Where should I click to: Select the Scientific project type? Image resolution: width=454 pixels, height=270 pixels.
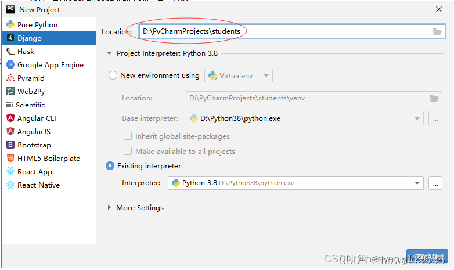49,105
